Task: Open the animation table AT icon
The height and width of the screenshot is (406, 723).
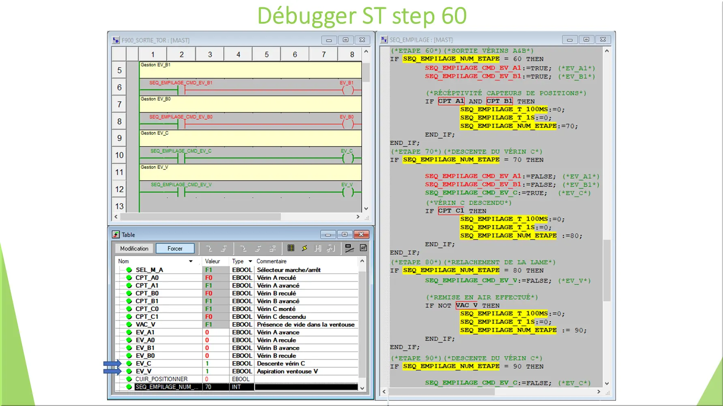Action: coord(364,248)
